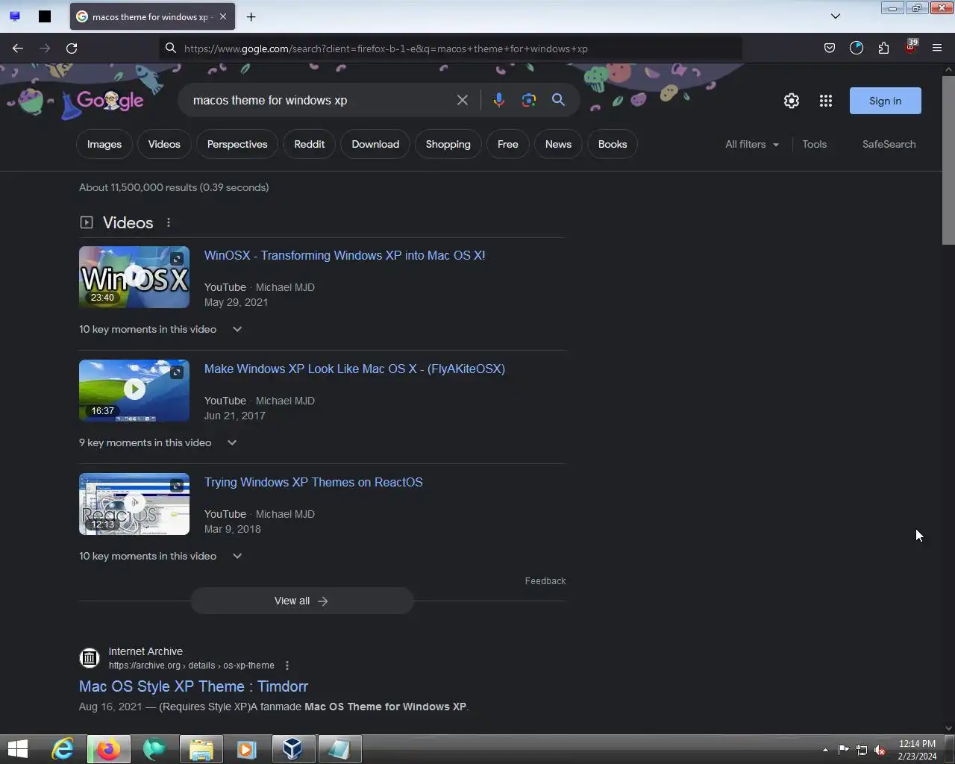Filter results by Images
Viewport: 955px width, 764px height.
pos(104,144)
